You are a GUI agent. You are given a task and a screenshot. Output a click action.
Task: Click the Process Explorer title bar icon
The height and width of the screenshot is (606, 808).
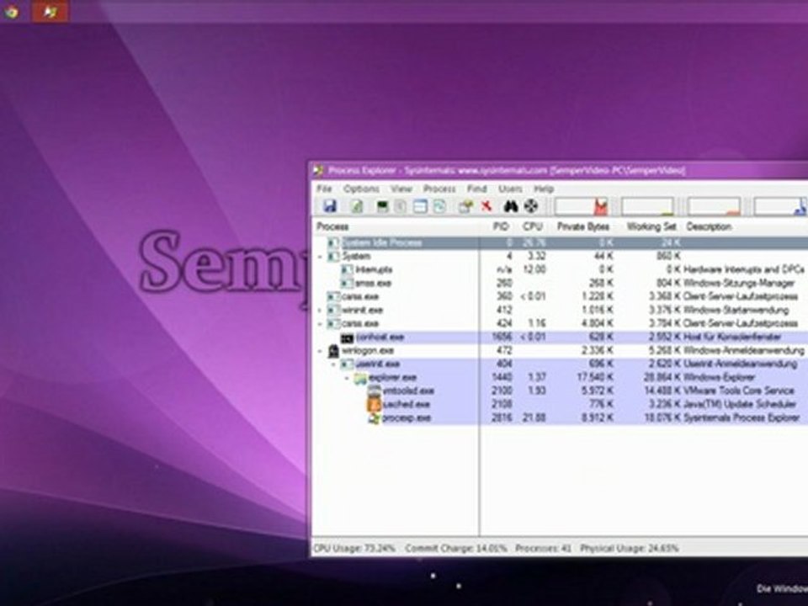click(x=319, y=171)
